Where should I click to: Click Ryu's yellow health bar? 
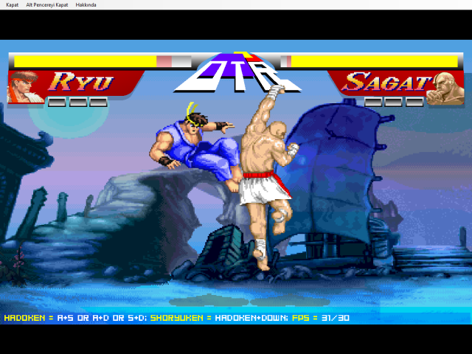[86, 61]
